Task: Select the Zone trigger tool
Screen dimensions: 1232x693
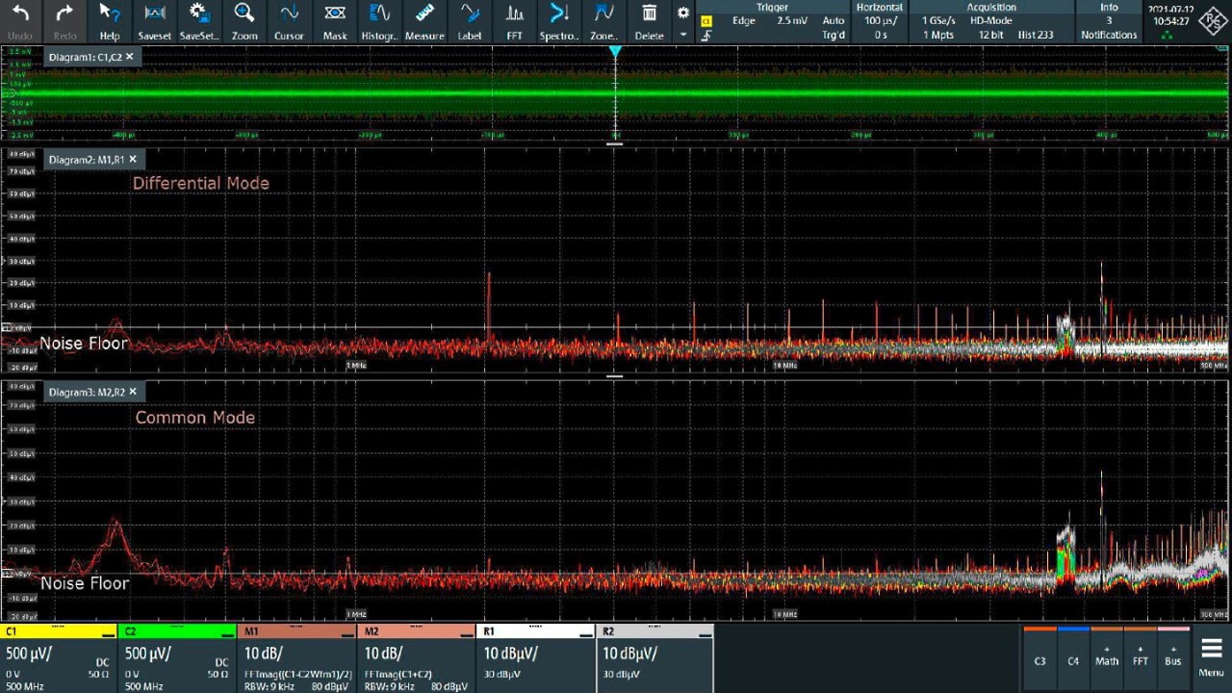Action: pyautogui.click(x=603, y=21)
